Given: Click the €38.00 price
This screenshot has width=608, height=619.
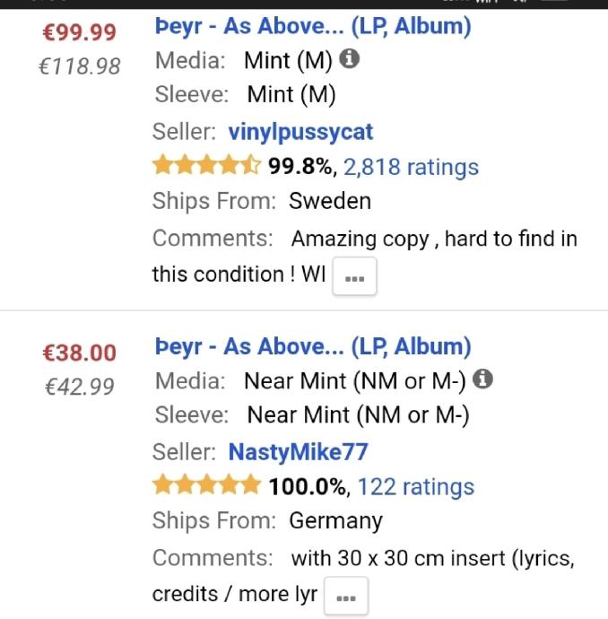Looking at the screenshot, I should (80, 353).
